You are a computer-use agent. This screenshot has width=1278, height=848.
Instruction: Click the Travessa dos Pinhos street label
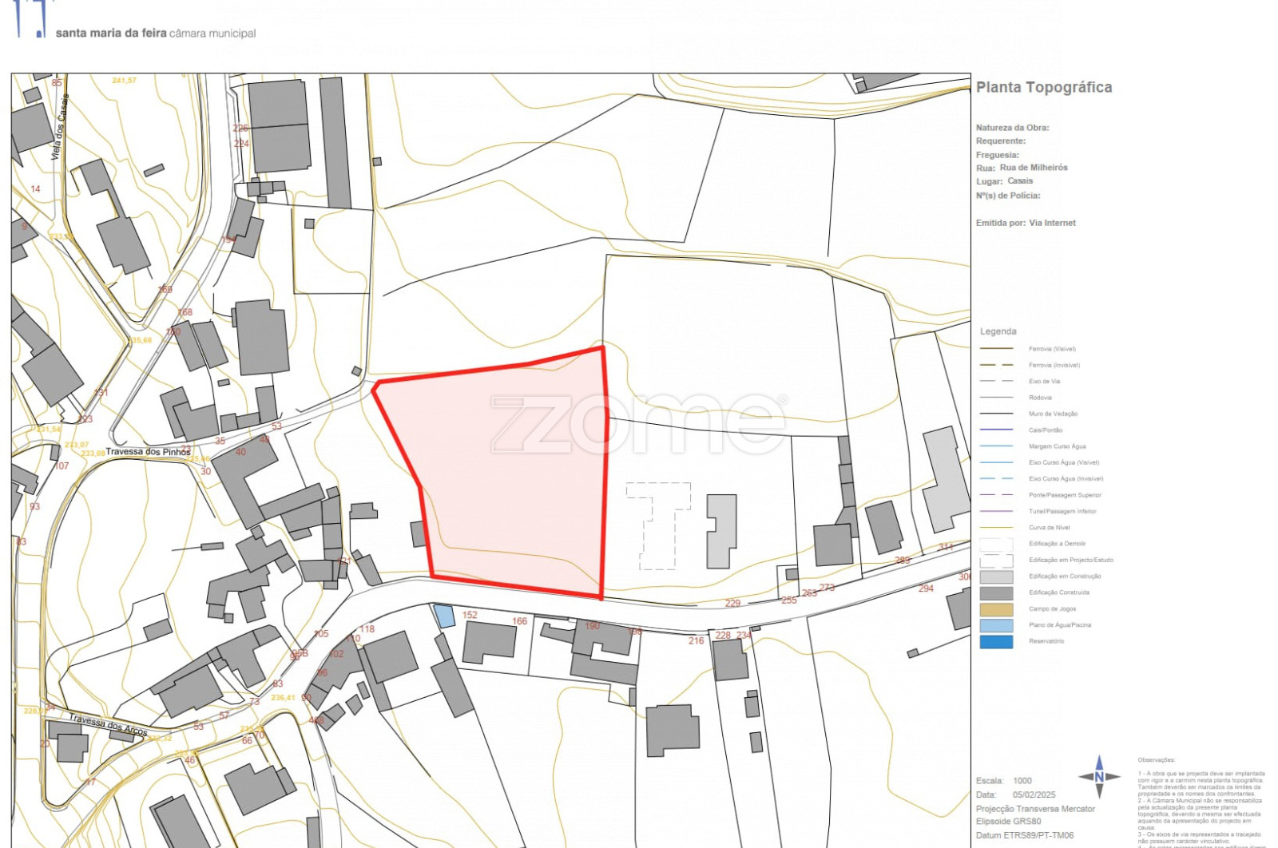click(x=148, y=452)
